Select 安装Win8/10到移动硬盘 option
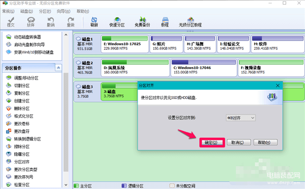305x189 pixels. 30,52
